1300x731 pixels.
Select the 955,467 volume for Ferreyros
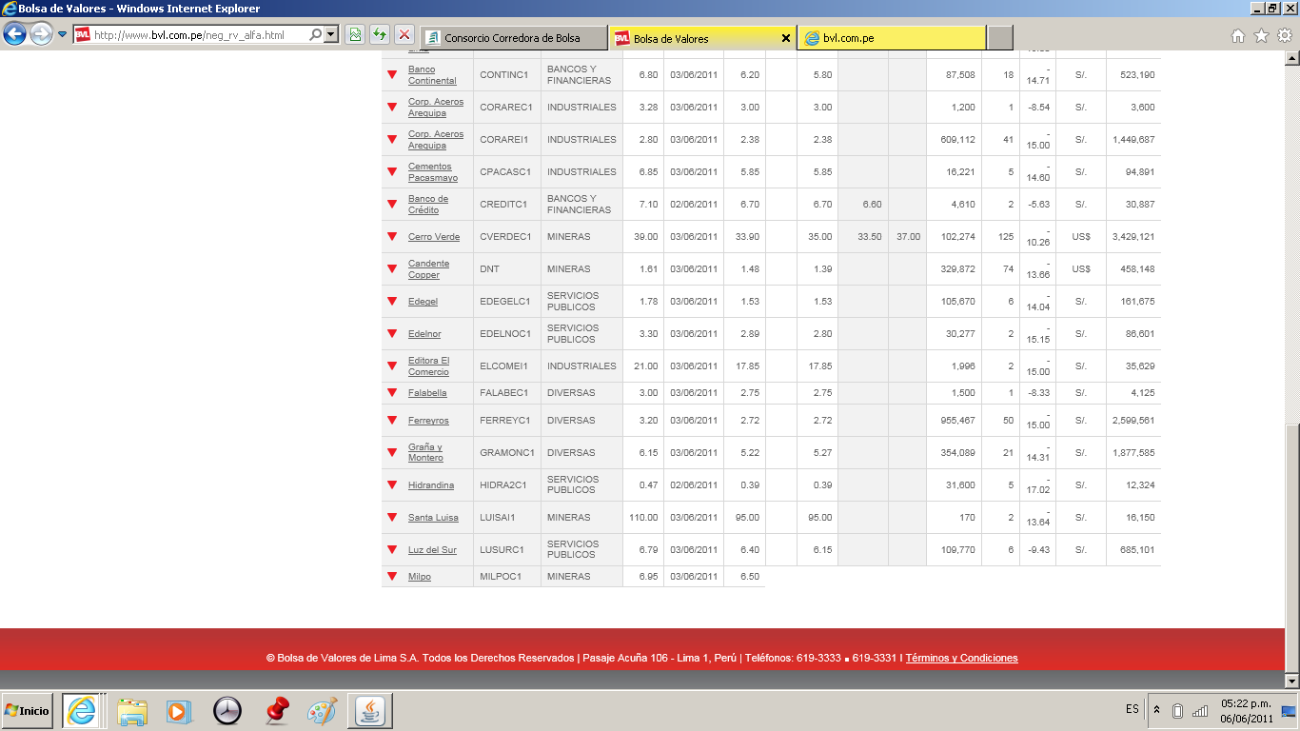tap(955, 421)
